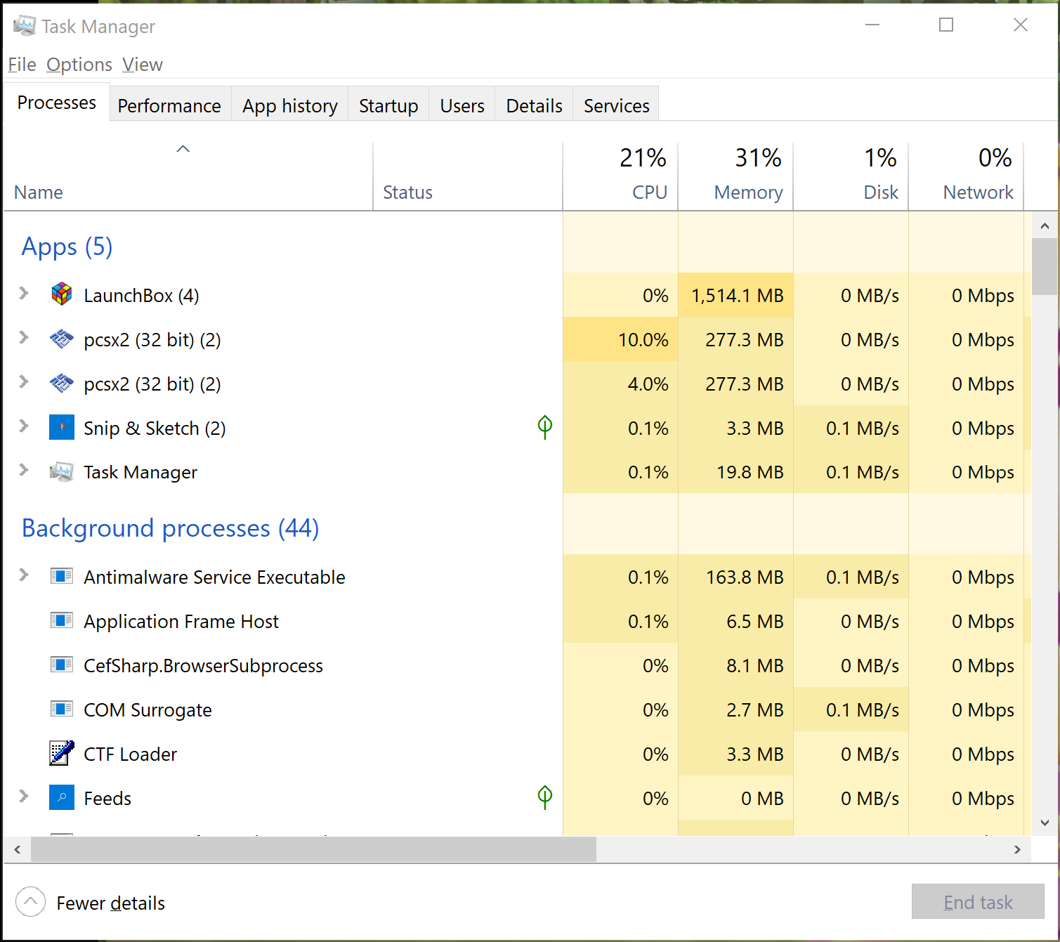
Task: Click the CTF Loader pen icon
Action: 62,753
